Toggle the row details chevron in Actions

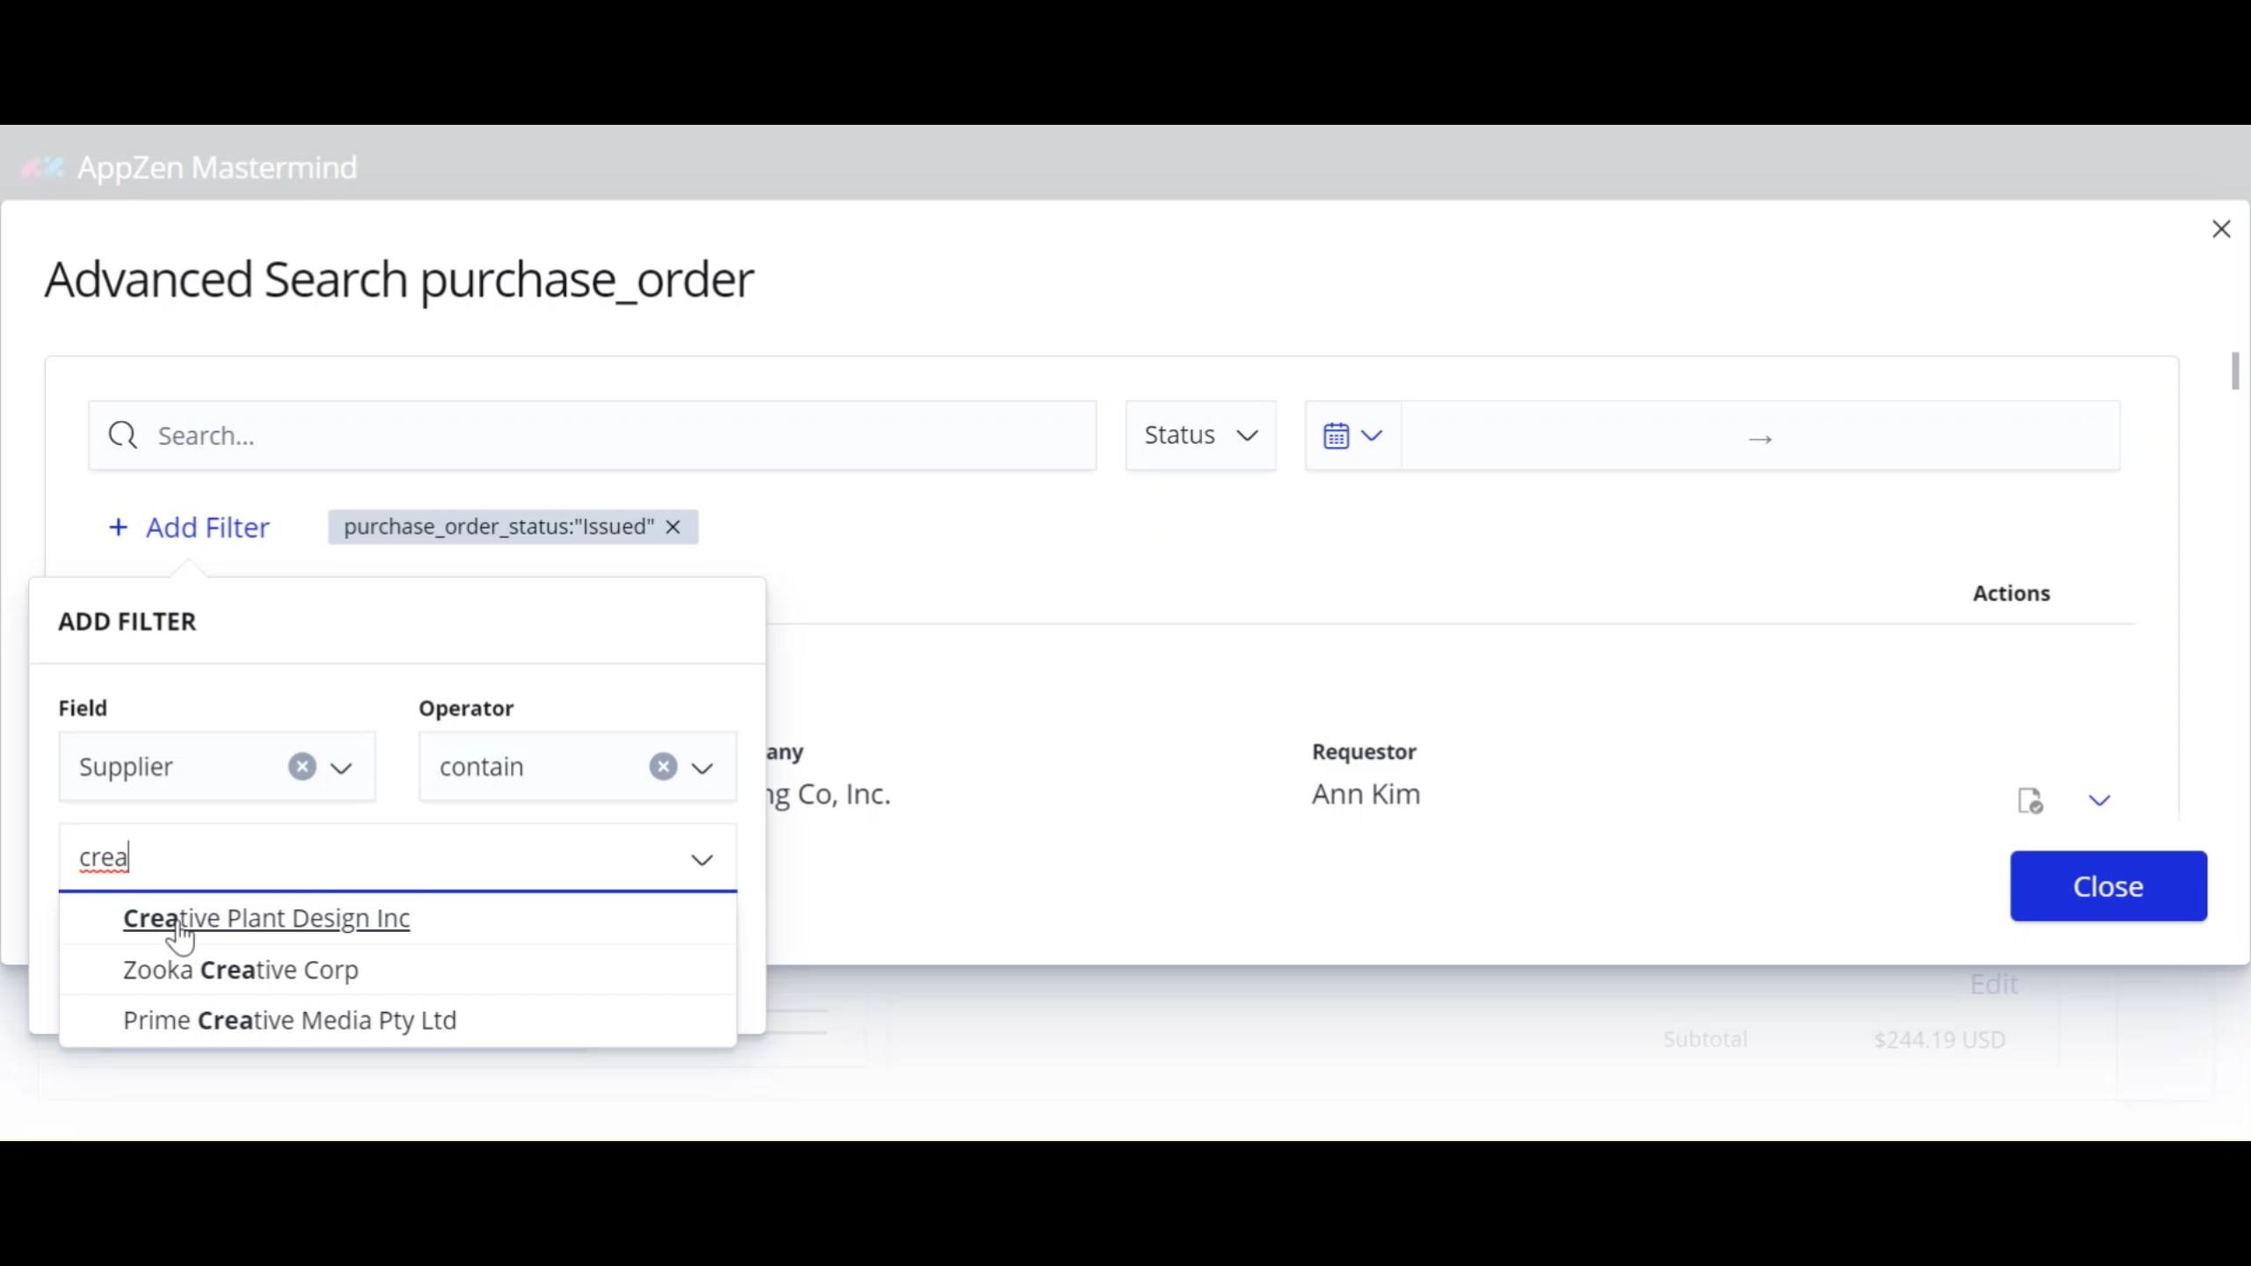[x=2101, y=800]
